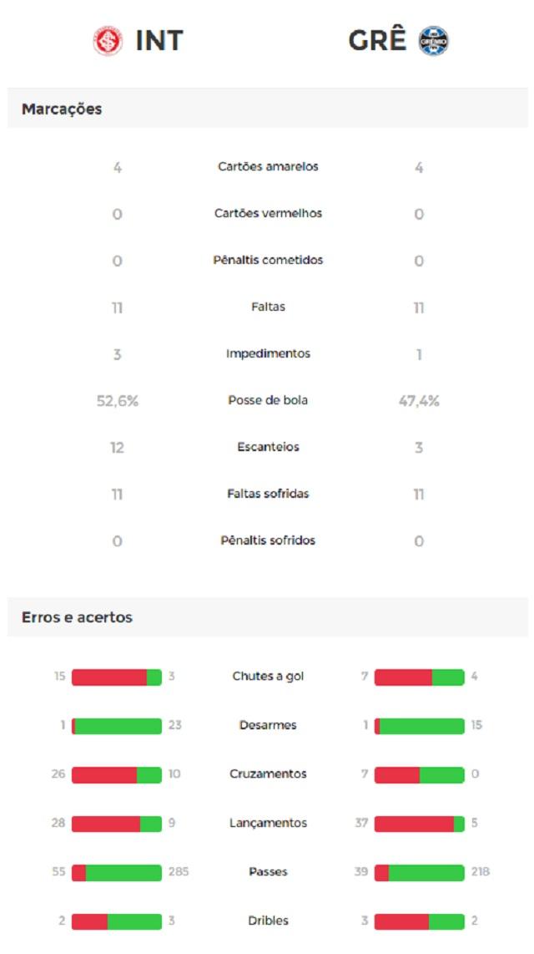The image size is (534, 954).
Task: Click the Internacional team crest icon
Action: [x=107, y=38]
